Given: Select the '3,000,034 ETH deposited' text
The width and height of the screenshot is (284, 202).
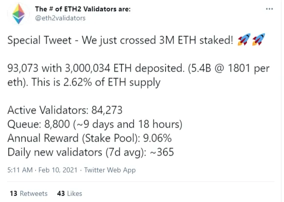Looking at the screenshot, I should pos(124,68).
